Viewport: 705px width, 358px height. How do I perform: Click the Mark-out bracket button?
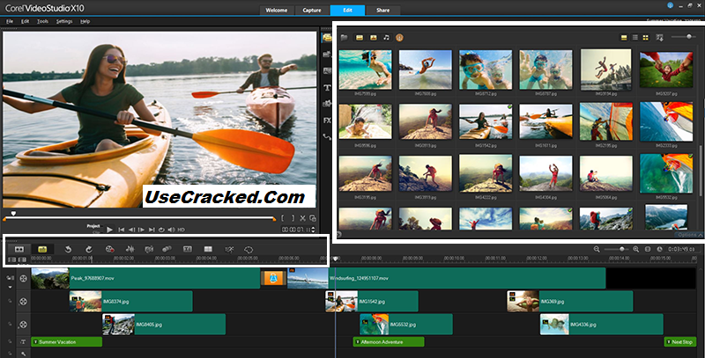tap(293, 218)
